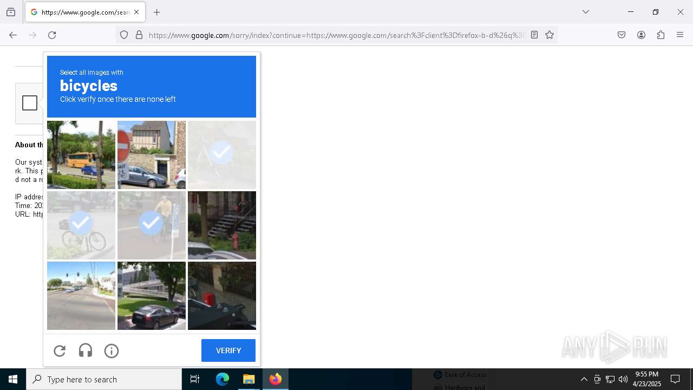Select the empty road intersection tile
The width and height of the screenshot is (693, 390).
pyautogui.click(x=81, y=296)
